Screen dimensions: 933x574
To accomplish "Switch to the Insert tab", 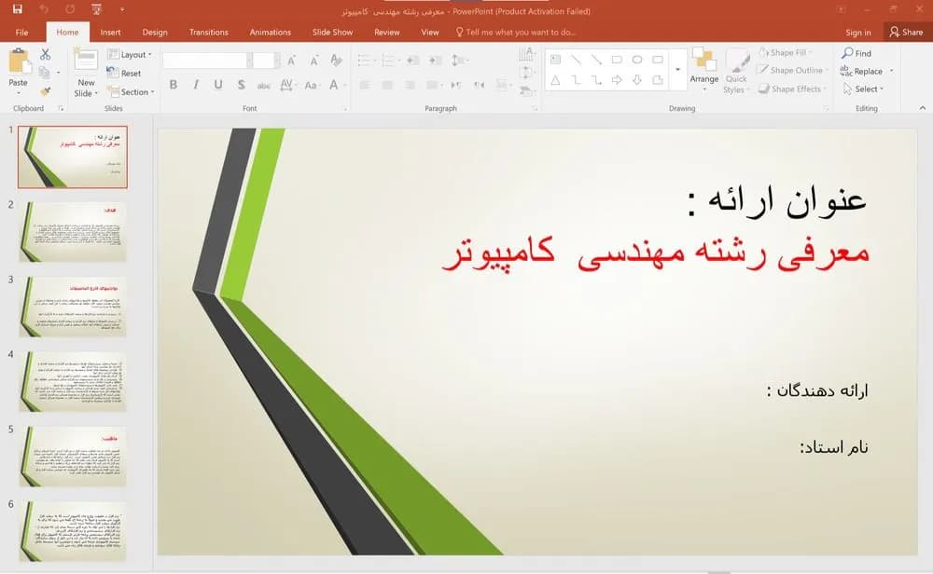I will 110,32.
